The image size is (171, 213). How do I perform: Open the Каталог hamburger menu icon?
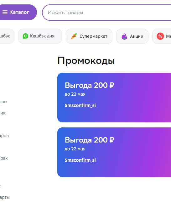[x=5, y=12]
